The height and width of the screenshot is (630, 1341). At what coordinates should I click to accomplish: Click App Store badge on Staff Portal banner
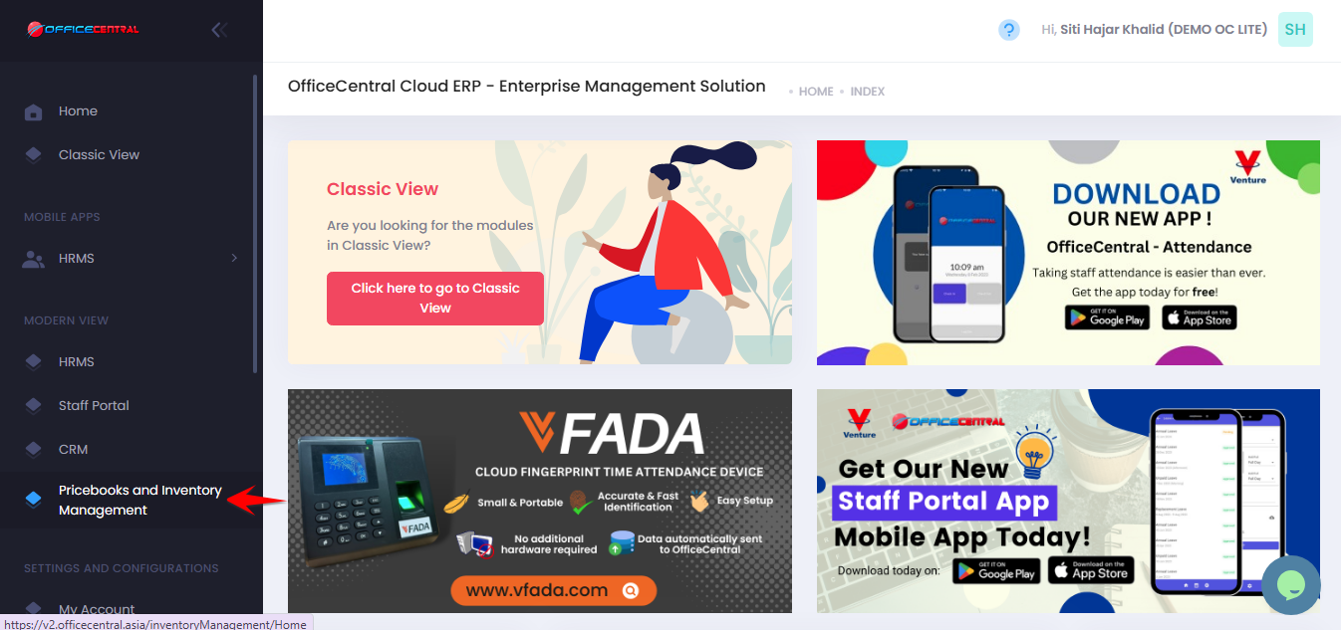(x=1090, y=570)
